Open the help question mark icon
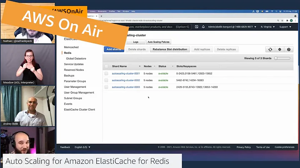The width and height of the screenshot is (300, 168). (289, 49)
